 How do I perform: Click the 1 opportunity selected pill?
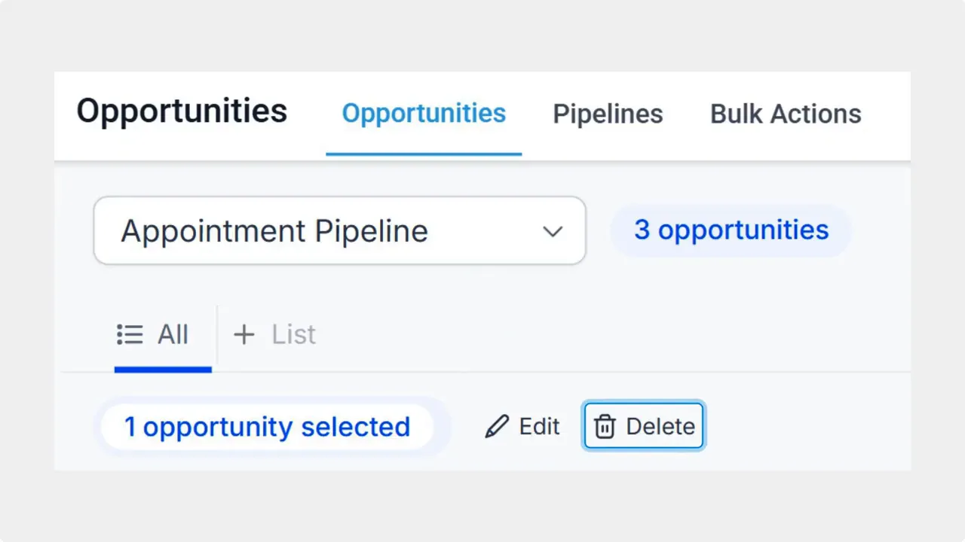tap(267, 426)
